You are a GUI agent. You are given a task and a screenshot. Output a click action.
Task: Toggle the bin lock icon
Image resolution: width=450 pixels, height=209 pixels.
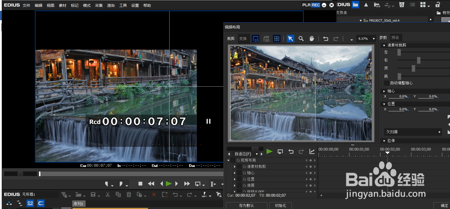click(438, 5)
